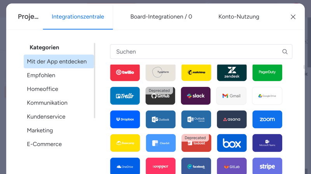Select the Google Drive integration tile

click(267, 96)
